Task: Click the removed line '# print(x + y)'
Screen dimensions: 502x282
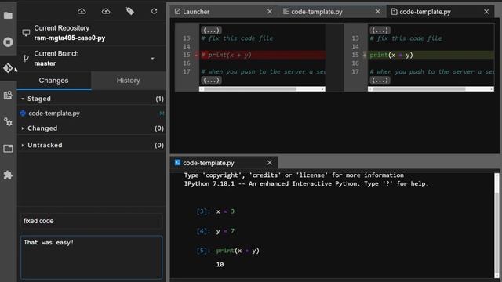Action: coord(227,55)
